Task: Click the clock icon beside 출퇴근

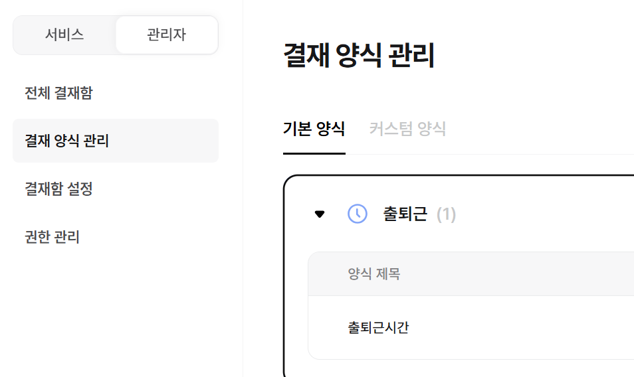Action: [358, 214]
